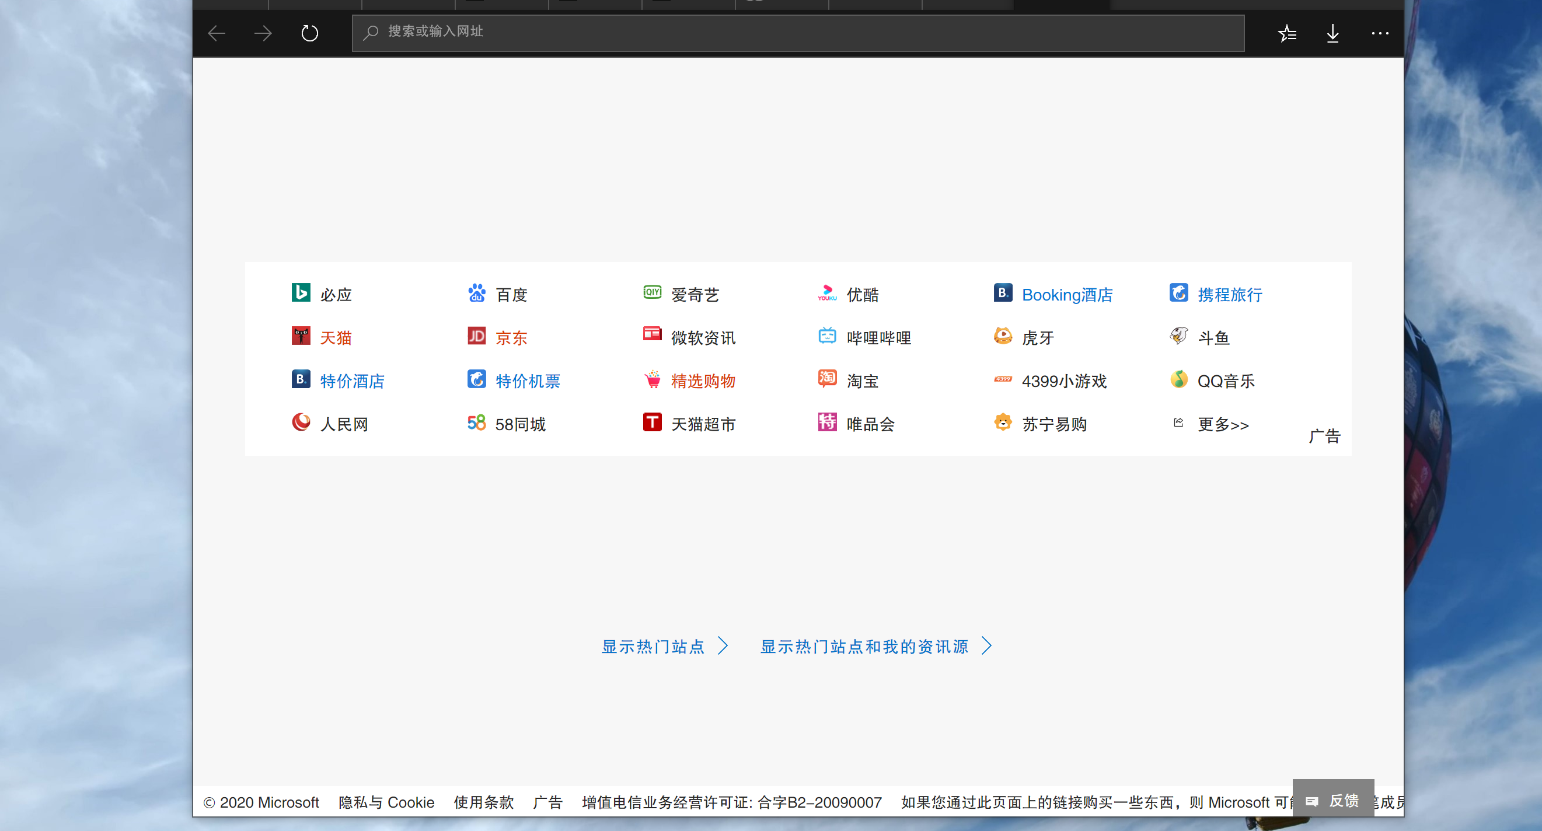
Task: Open the three-dot settings menu
Action: click(1379, 33)
